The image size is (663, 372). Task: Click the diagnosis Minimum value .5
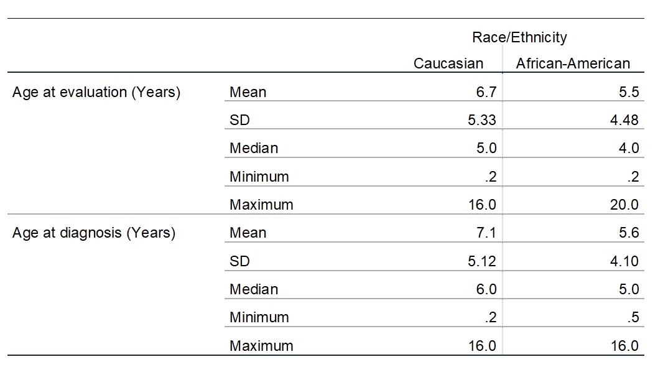coord(633,317)
